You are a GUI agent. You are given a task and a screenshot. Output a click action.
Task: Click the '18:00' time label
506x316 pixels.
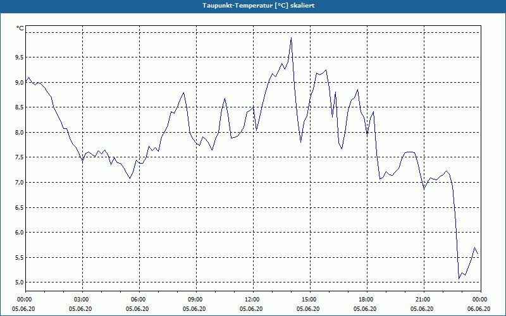coord(367,300)
